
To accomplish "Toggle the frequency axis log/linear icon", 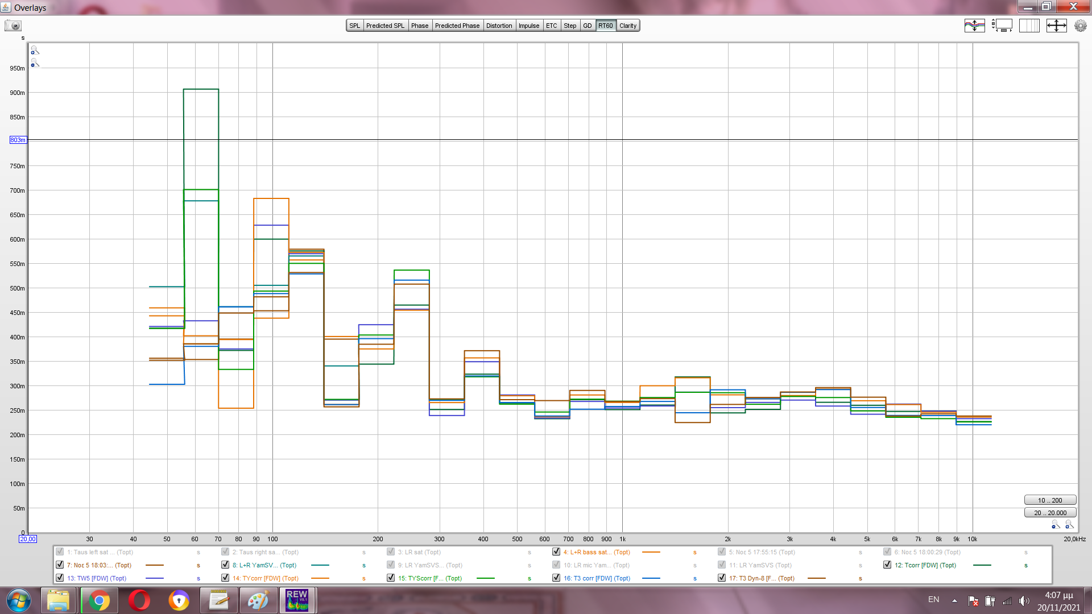I will pos(1029,26).
